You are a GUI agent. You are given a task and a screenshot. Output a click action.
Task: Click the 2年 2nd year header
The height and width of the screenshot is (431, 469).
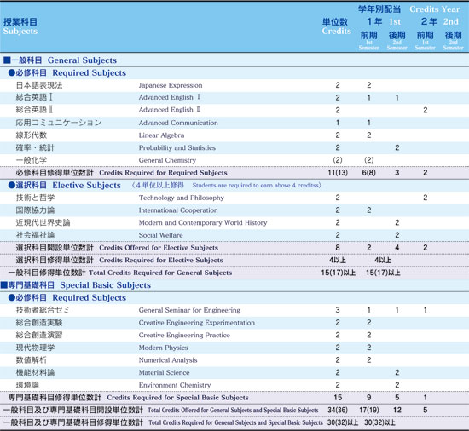coord(440,22)
